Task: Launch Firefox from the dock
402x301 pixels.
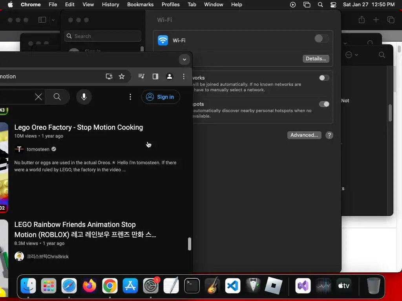Action: pyautogui.click(x=90, y=286)
